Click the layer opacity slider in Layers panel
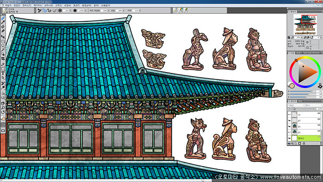This screenshot has width=323, height=182. click(305, 109)
